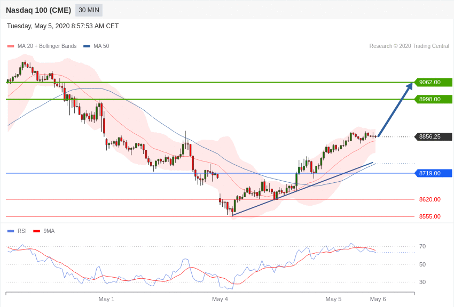Click the RSI 70 level label
The width and height of the screenshot is (454, 307).
422,246
